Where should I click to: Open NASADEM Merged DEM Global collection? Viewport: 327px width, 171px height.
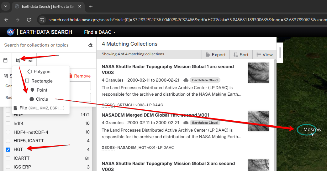[156, 115]
